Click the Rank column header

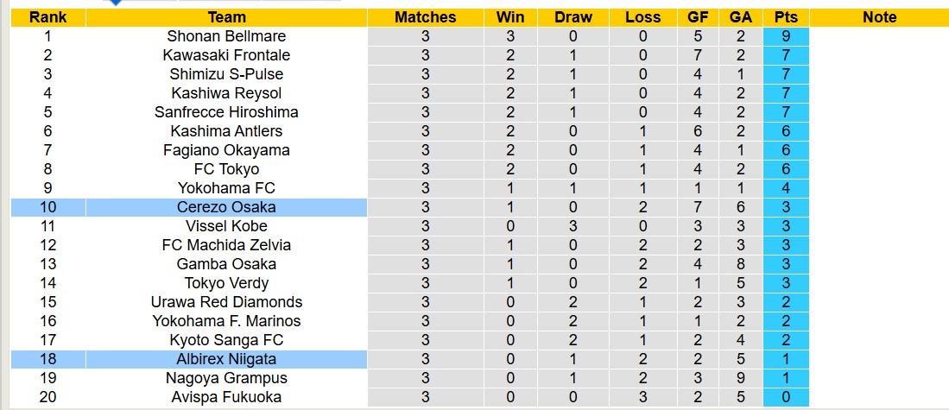(x=47, y=17)
